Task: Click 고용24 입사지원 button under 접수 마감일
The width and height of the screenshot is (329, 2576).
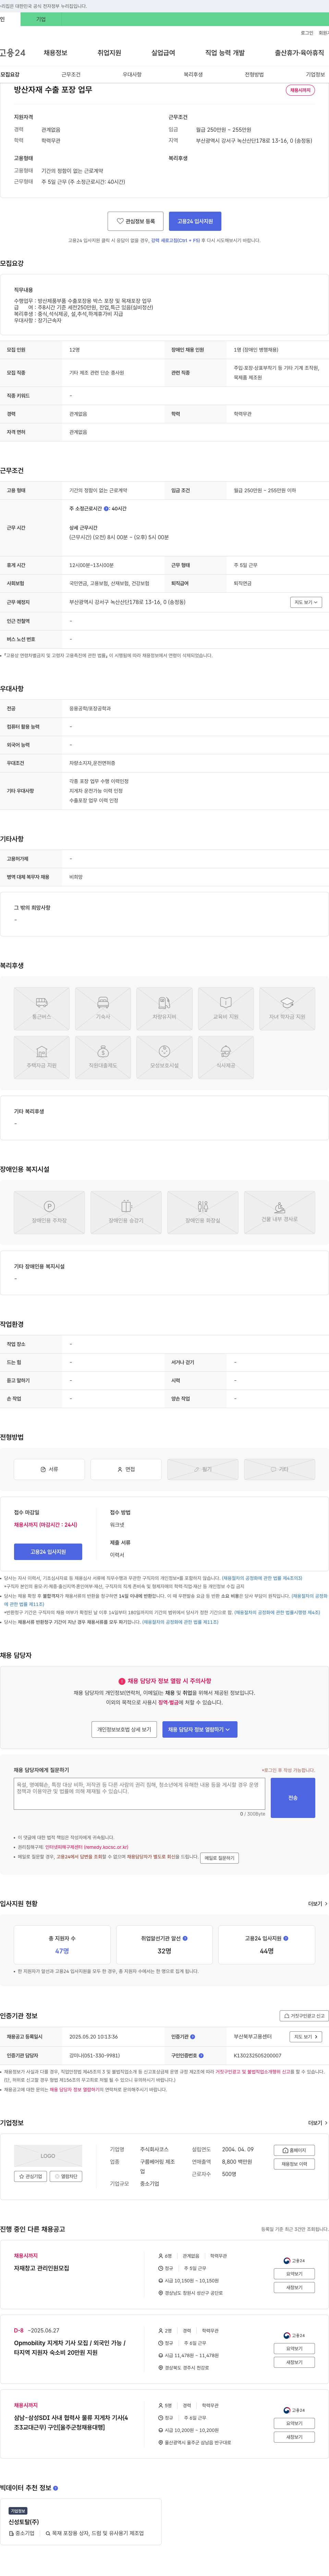Action: click(x=48, y=1552)
